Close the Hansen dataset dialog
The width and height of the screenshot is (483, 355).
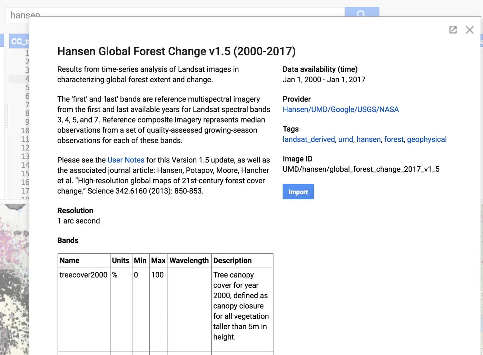470,30
